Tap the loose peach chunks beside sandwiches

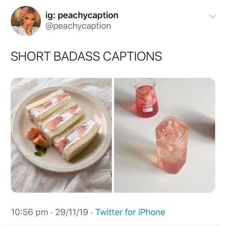(37, 137)
